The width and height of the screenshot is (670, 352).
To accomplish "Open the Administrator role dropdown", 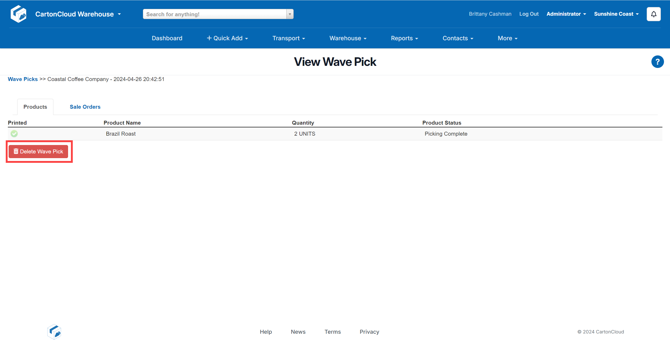I will [566, 14].
